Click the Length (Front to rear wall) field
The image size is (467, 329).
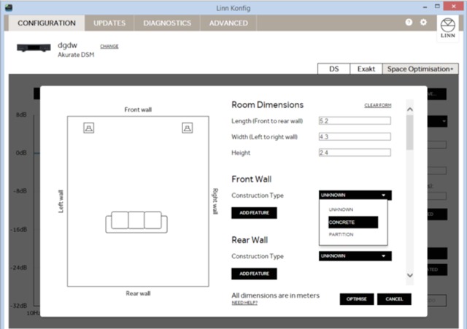click(355, 121)
